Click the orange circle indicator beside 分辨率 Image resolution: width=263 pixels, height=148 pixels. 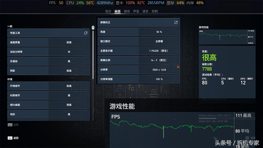point(178,67)
